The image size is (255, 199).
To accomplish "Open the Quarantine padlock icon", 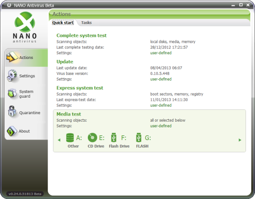I will (x=12, y=111).
